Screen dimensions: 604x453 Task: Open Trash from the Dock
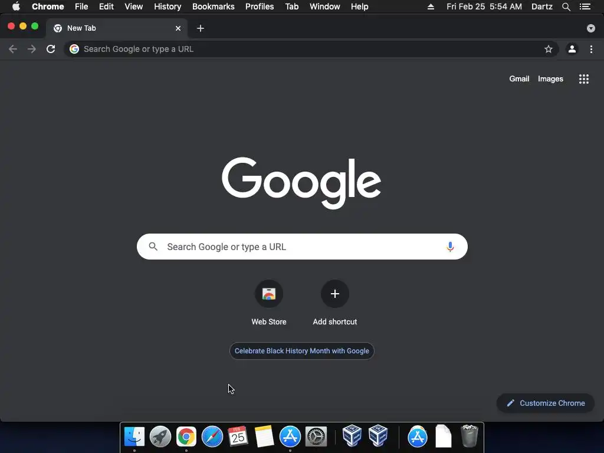[469, 436]
